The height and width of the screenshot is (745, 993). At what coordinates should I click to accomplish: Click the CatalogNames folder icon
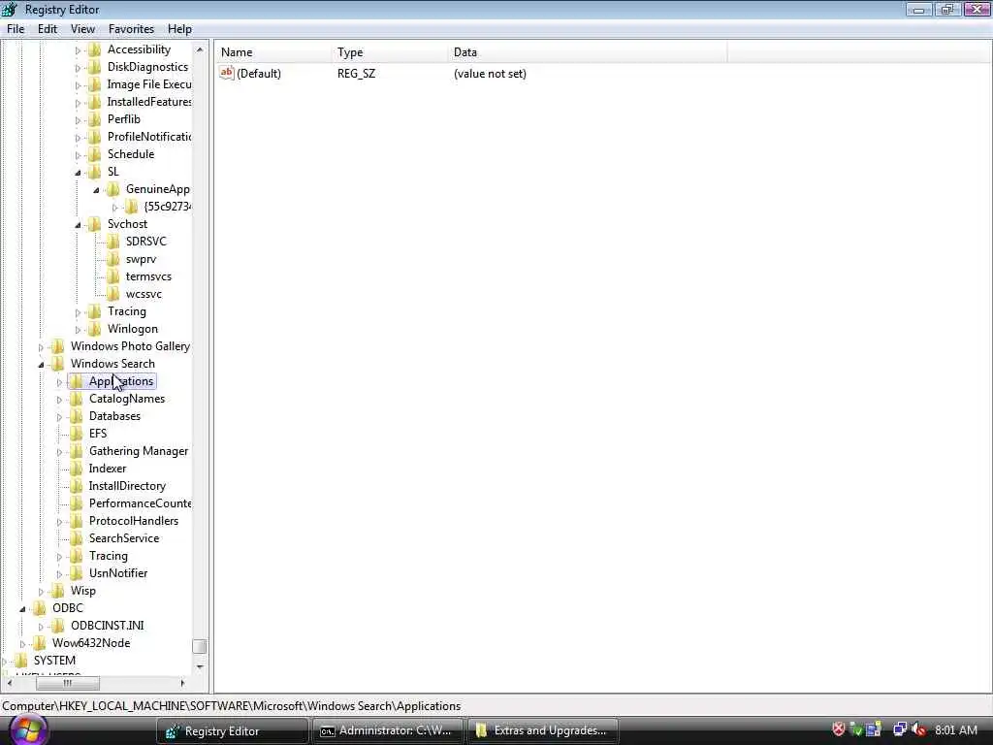(76, 399)
